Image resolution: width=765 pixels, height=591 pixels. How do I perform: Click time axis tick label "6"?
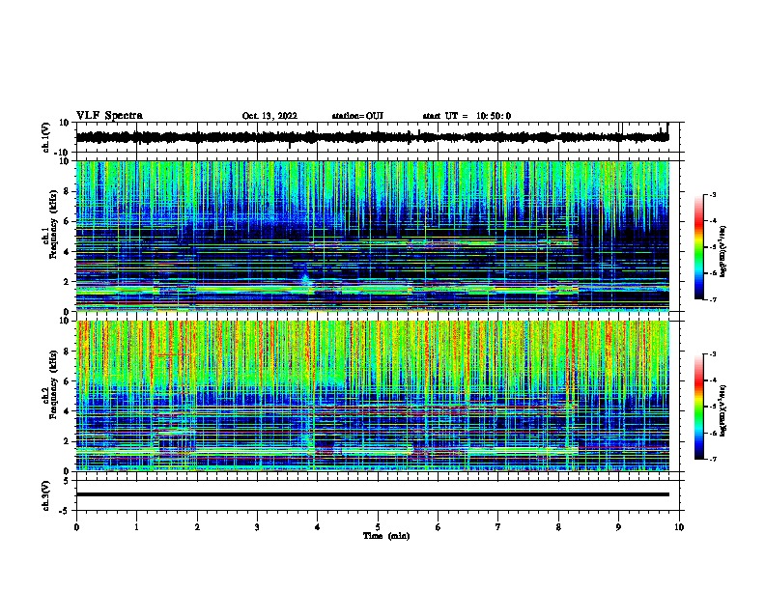click(x=439, y=527)
